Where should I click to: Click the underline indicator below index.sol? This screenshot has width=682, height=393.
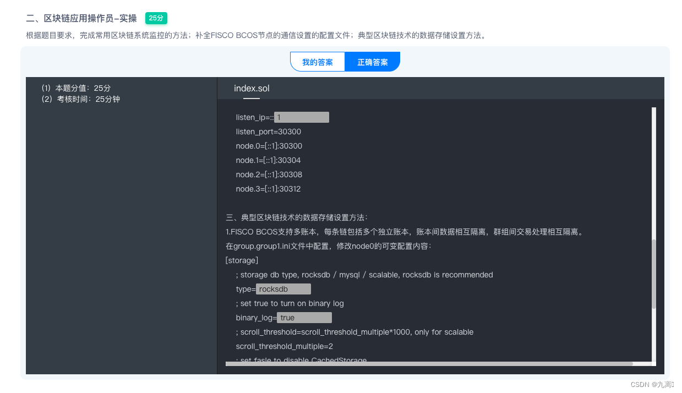point(251,97)
